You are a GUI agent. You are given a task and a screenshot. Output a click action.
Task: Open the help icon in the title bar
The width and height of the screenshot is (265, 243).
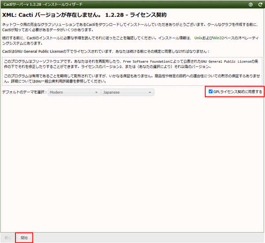(x=250, y=4)
